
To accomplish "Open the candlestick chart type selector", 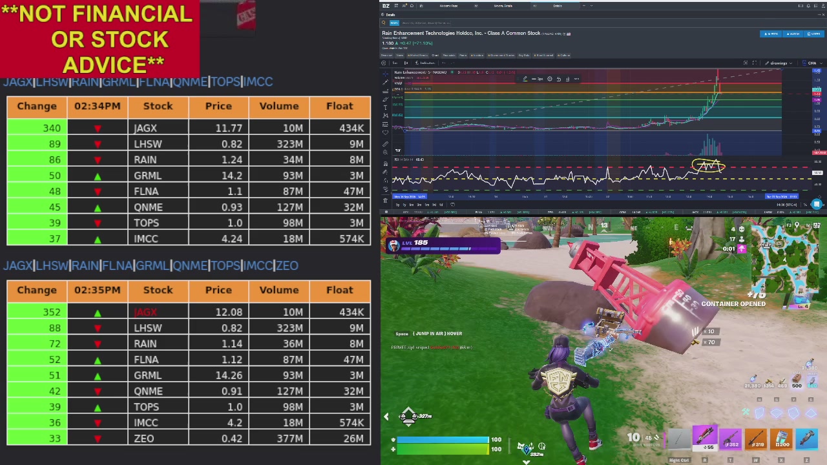I will tap(406, 63).
